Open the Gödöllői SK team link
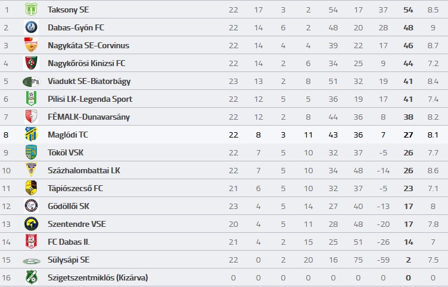Image resolution: width=448 pixels, height=287 pixels. (x=69, y=206)
